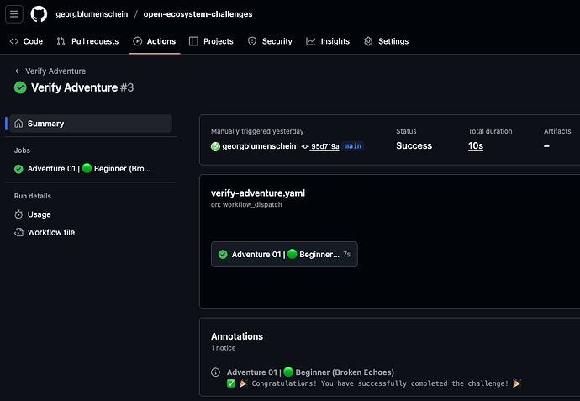Click the Usage stopwatch icon

18,214
